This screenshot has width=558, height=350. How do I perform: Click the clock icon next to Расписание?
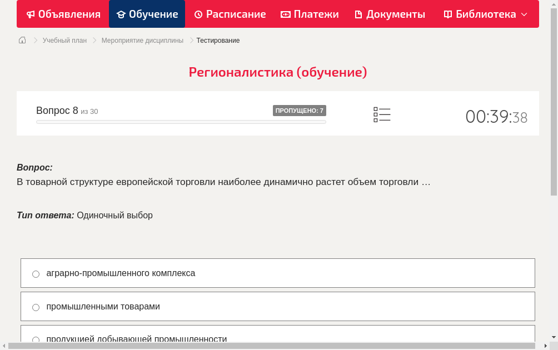pyautogui.click(x=197, y=14)
